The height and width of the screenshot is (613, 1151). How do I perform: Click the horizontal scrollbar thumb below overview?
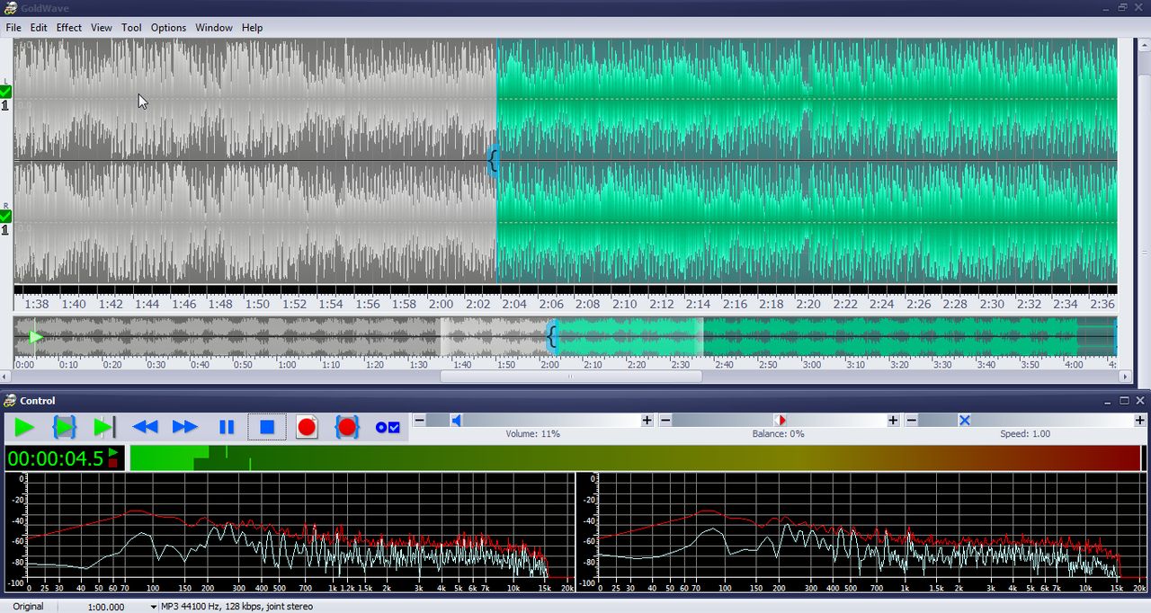click(571, 377)
